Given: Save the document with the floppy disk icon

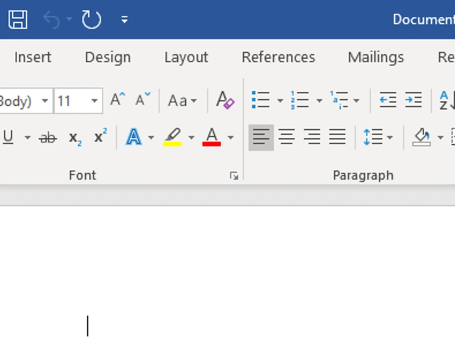Looking at the screenshot, I should (18, 20).
